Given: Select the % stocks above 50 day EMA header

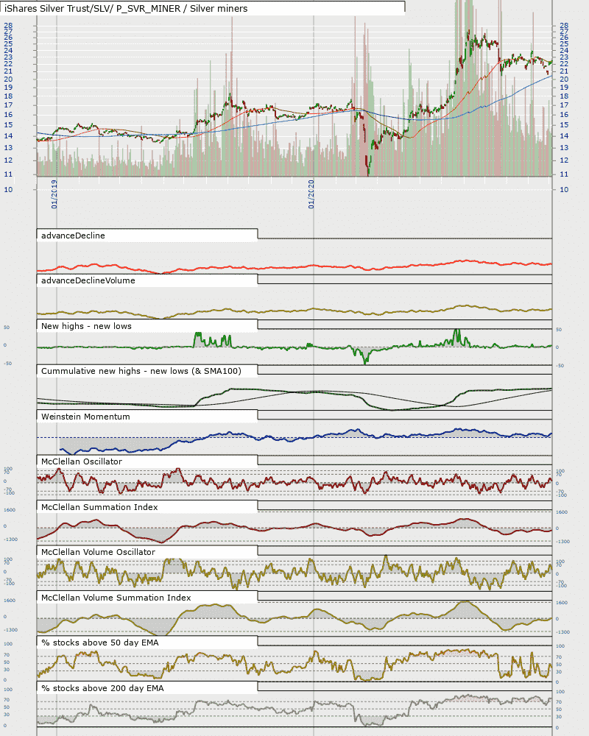Looking at the screenshot, I should [100, 643].
